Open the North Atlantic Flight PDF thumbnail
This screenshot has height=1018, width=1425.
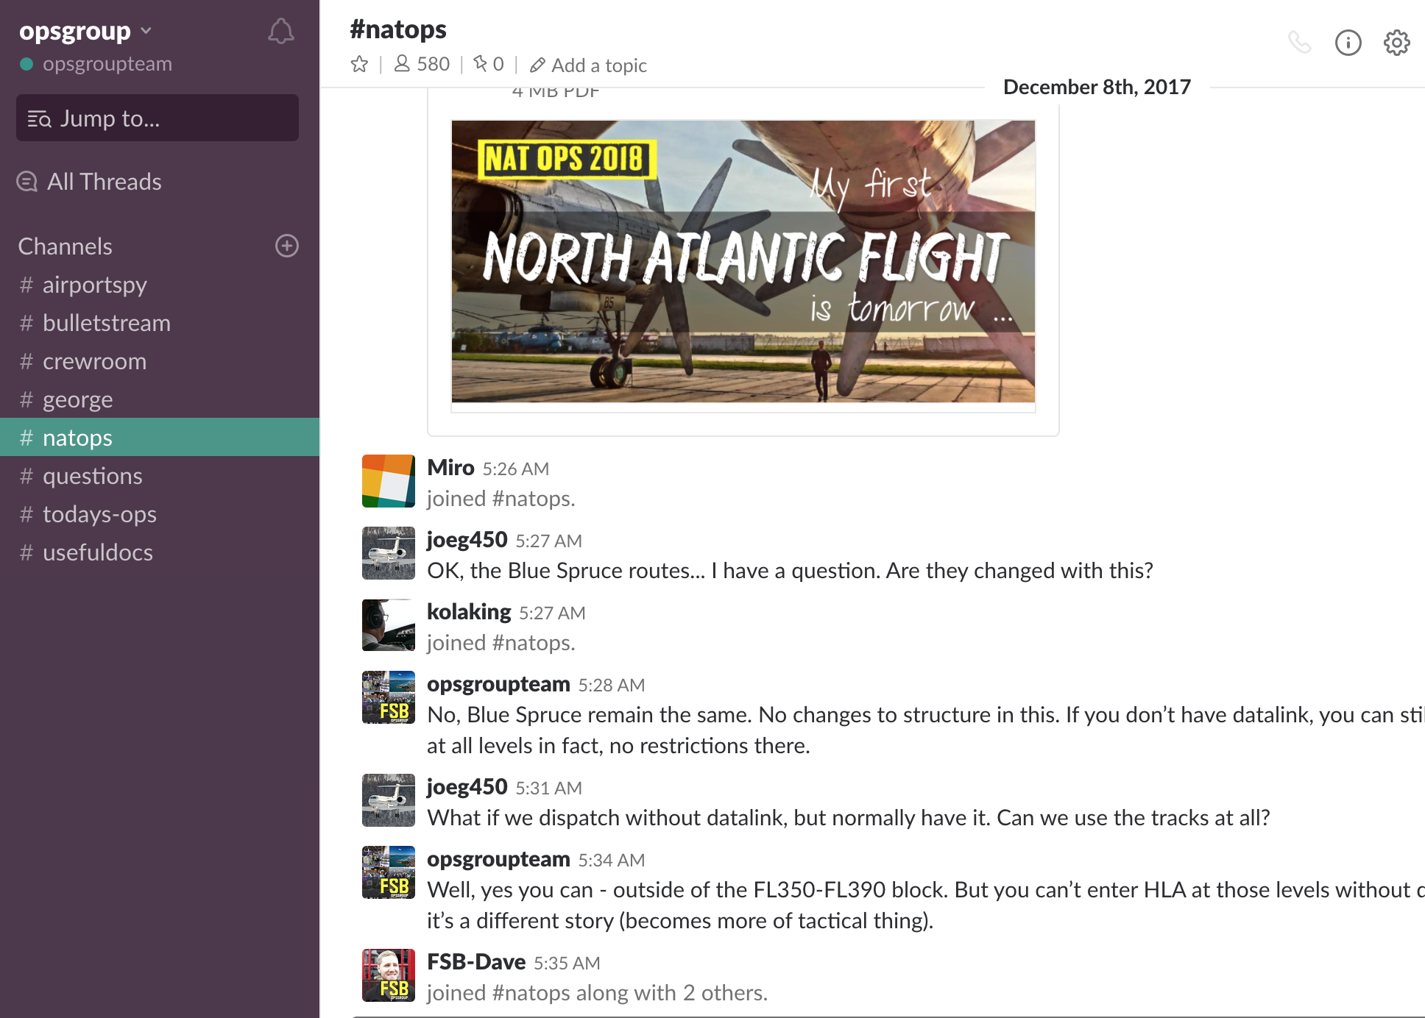pyautogui.click(x=743, y=261)
